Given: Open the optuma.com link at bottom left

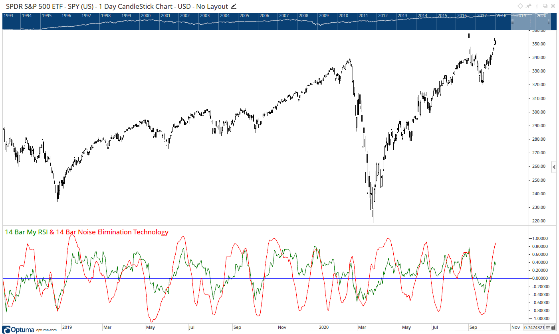Looking at the screenshot, I should click(x=47, y=330).
